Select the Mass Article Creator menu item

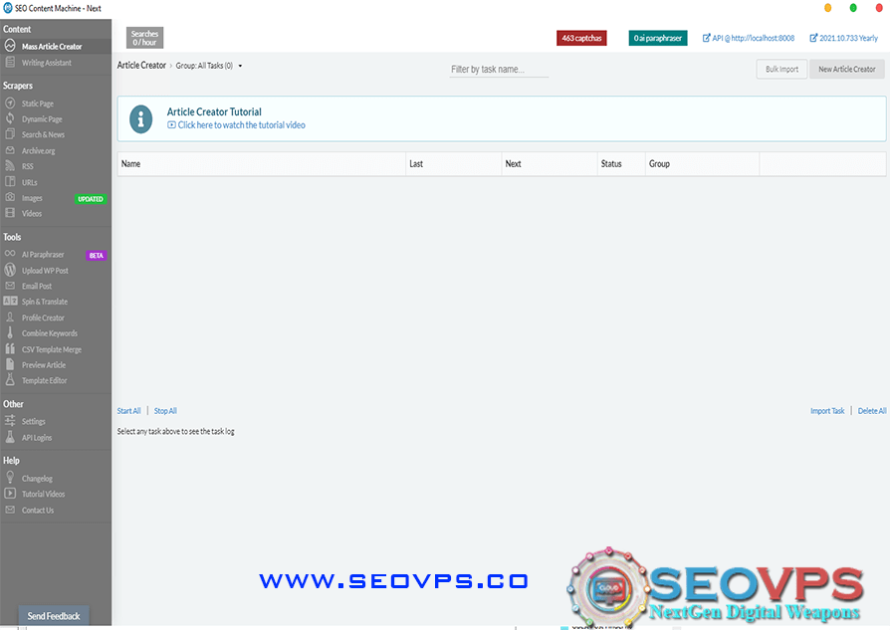56,46
